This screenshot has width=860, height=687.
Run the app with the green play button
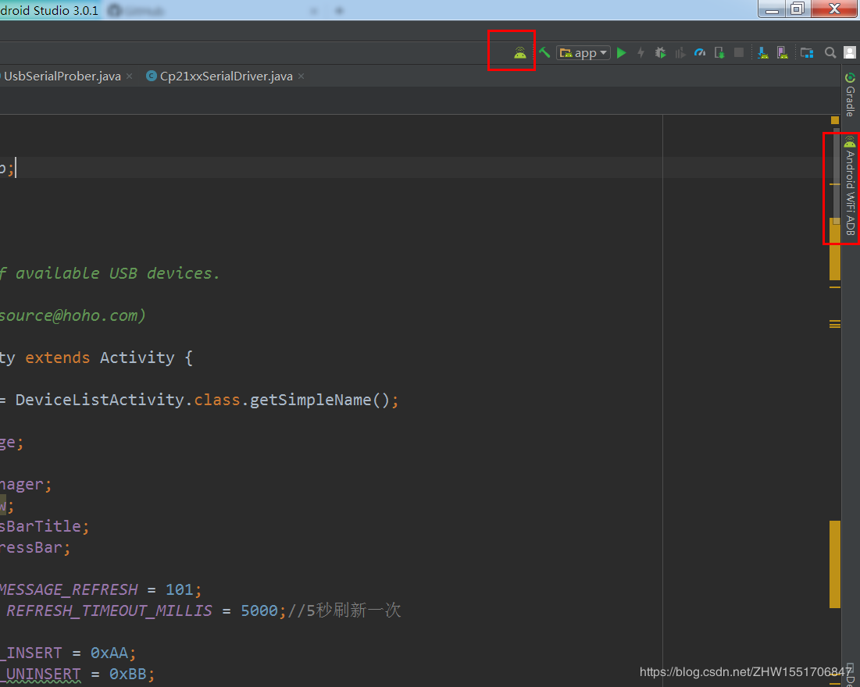tap(622, 52)
